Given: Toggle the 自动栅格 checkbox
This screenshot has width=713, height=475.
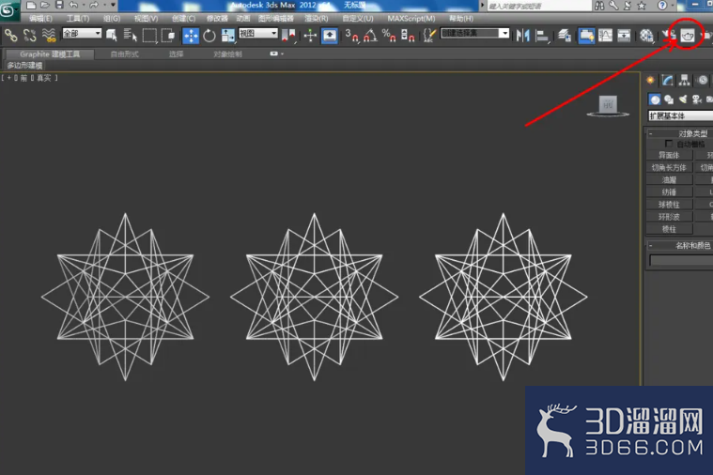Looking at the screenshot, I should click(x=669, y=144).
